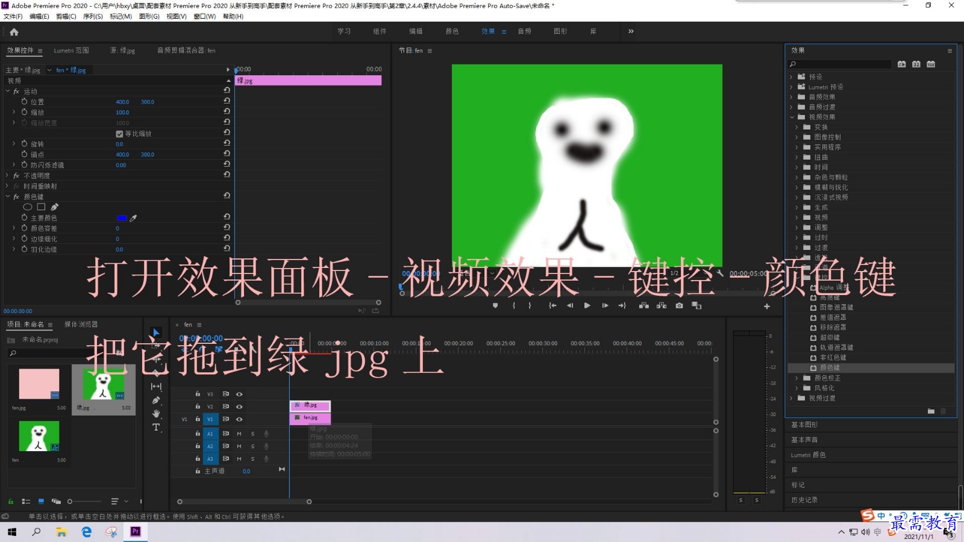Play the sequence in Program monitor

coord(587,305)
